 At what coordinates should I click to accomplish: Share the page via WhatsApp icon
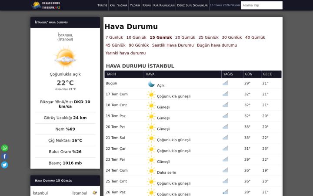pyautogui.click(x=5, y=148)
